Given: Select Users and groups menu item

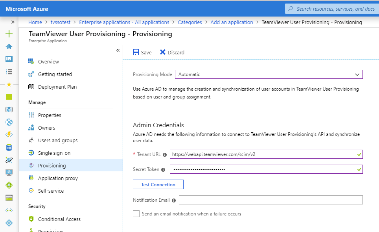Looking at the screenshot, I should point(57,140).
